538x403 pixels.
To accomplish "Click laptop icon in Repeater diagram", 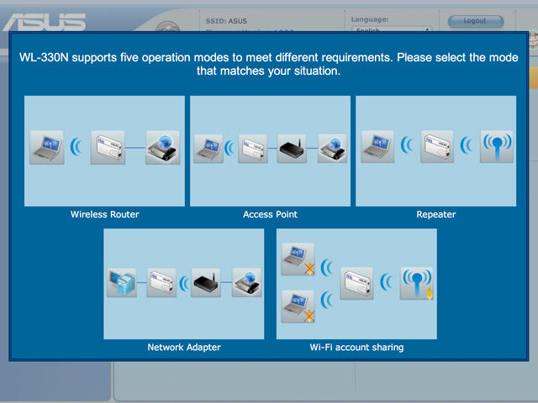I will click(x=377, y=146).
